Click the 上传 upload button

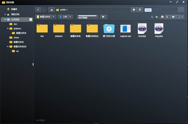click(63, 17)
